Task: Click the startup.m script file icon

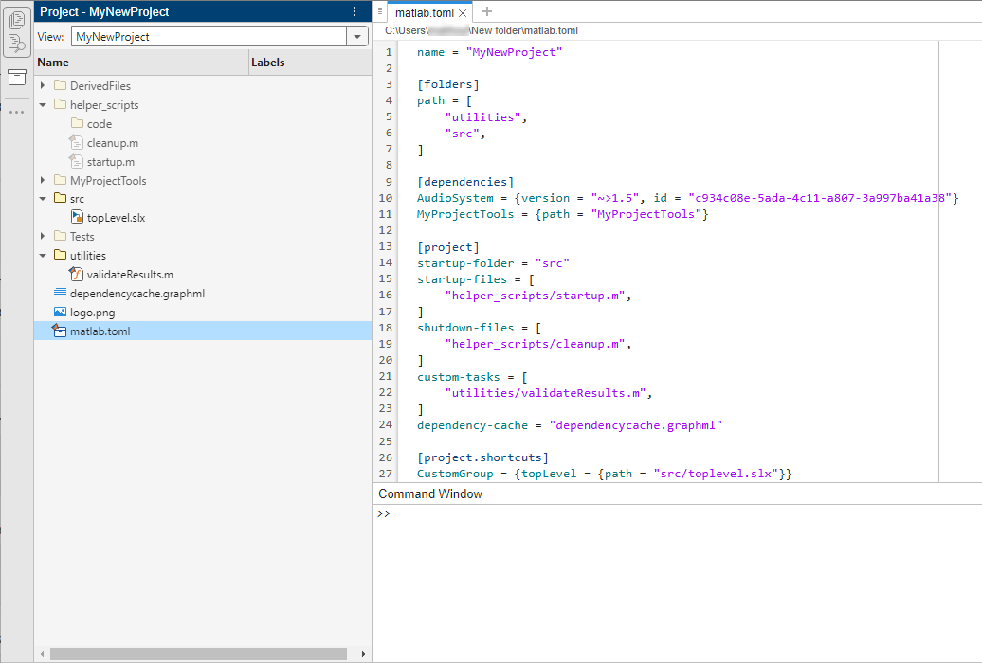Action: point(77,162)
